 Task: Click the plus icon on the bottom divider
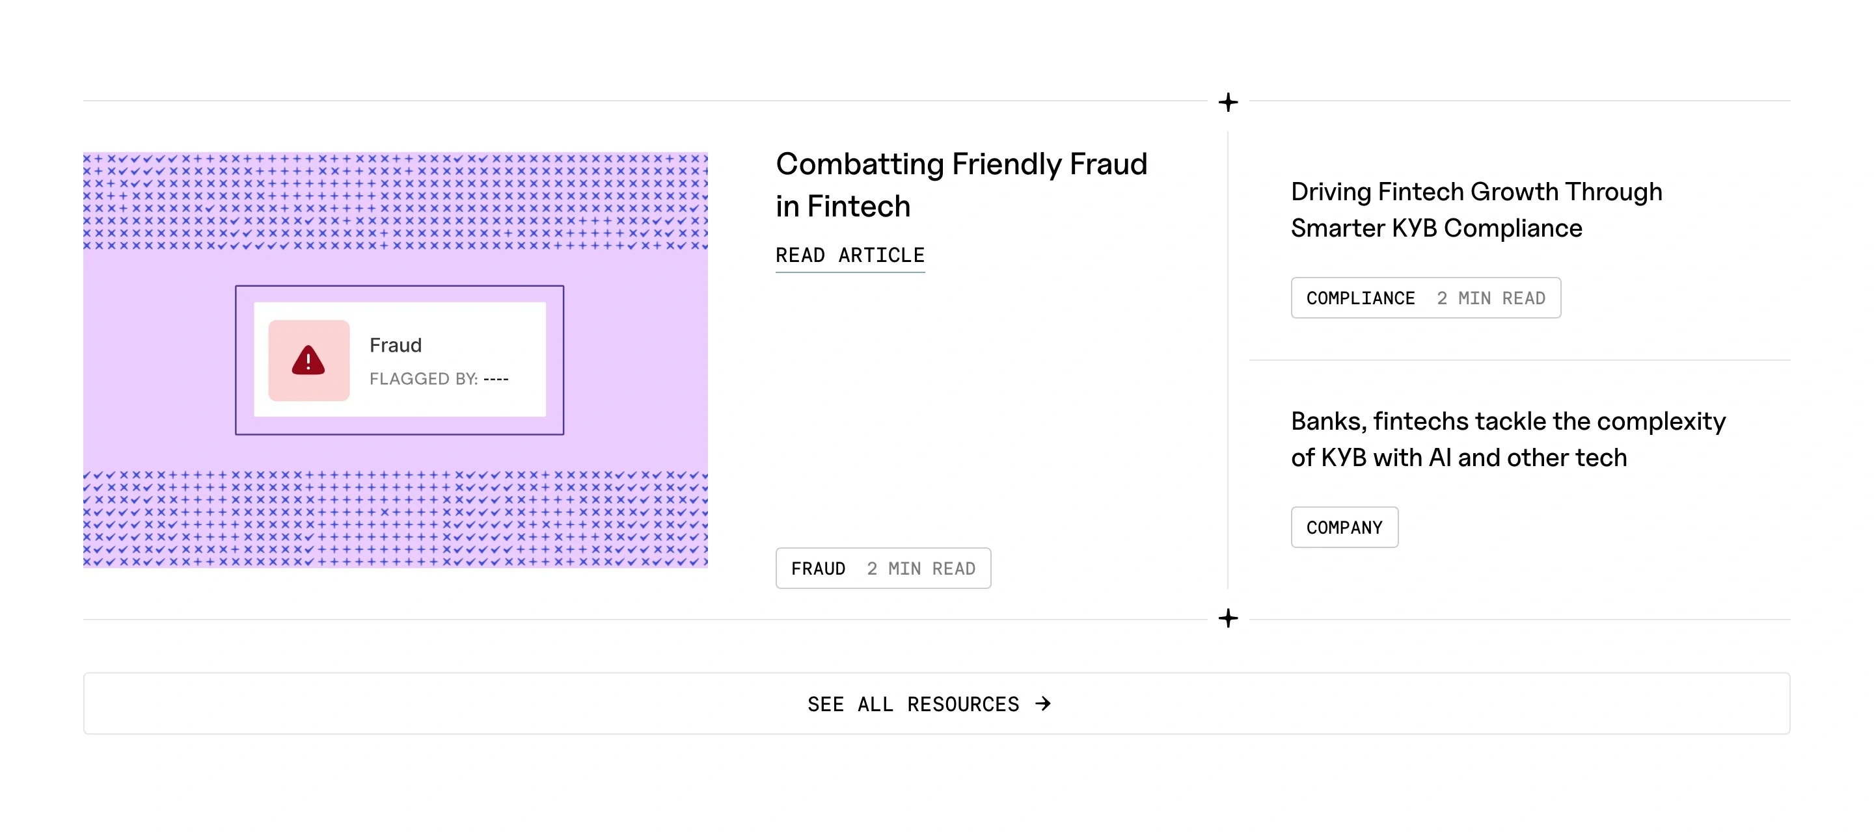pos(1228,619)
